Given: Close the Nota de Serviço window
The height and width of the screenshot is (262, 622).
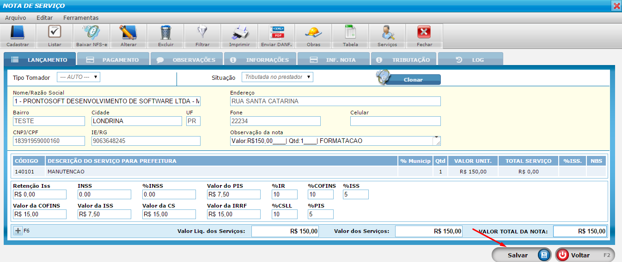Looking at the screenshot, I should [x=616, y=6].
